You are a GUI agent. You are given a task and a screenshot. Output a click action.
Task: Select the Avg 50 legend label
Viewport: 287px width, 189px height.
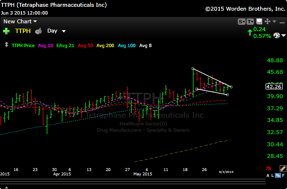pos(85,45)
